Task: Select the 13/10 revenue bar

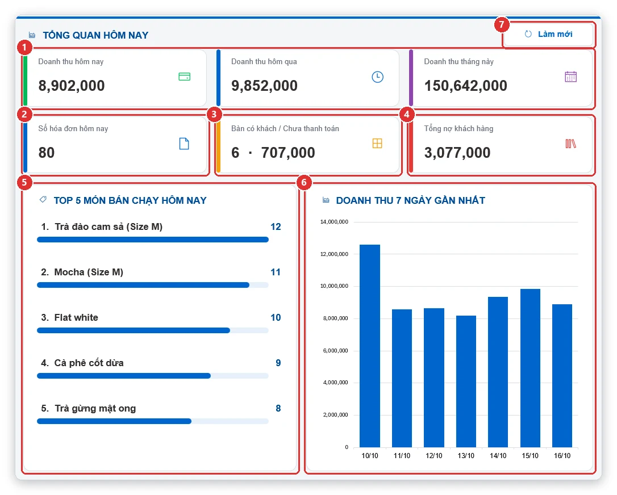Action: point(466,381)
